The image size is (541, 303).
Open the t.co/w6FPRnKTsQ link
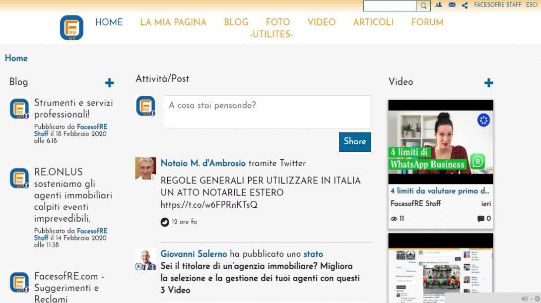pyautogui.click(x=209, y=205)
